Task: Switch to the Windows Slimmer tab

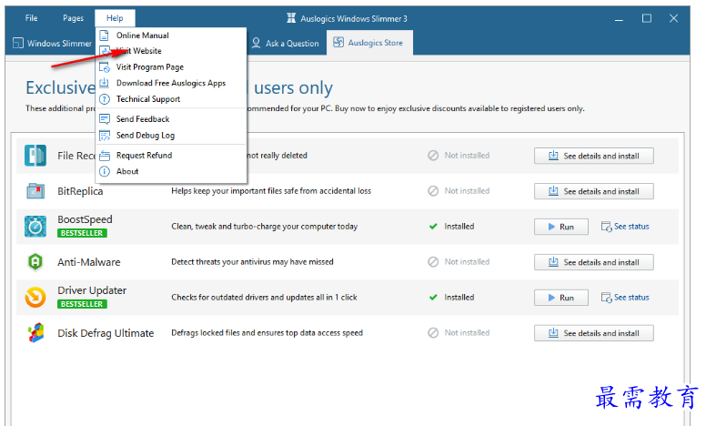Action: pos(52,43)
